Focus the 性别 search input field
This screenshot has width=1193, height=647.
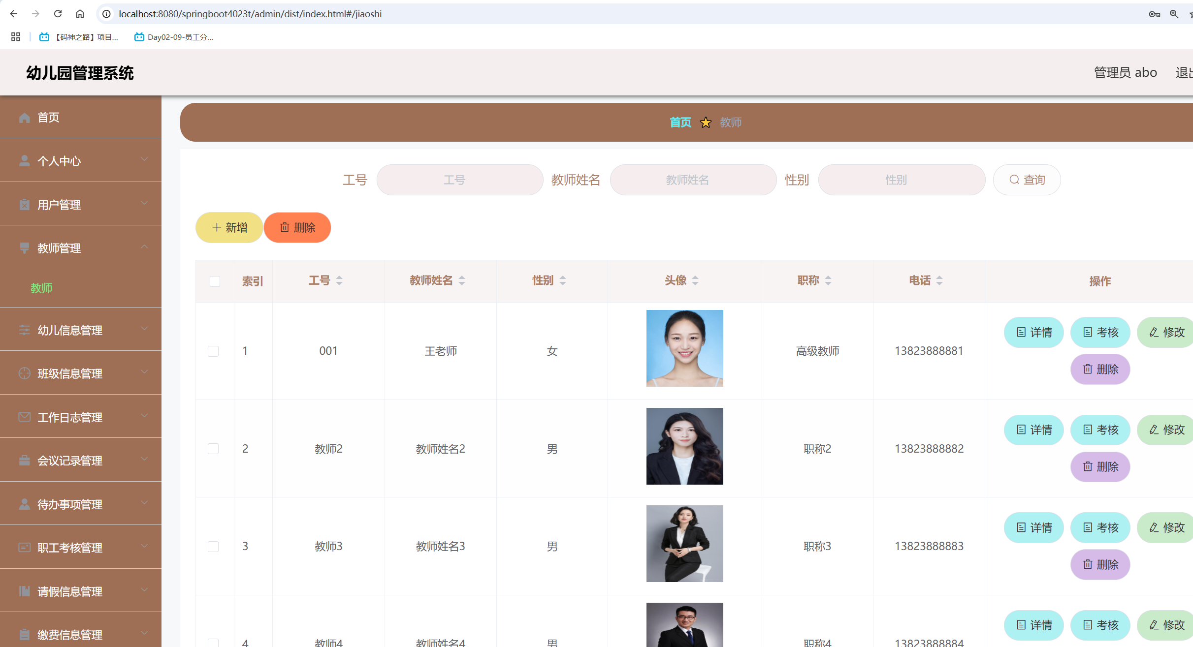[x=902, y=180]
